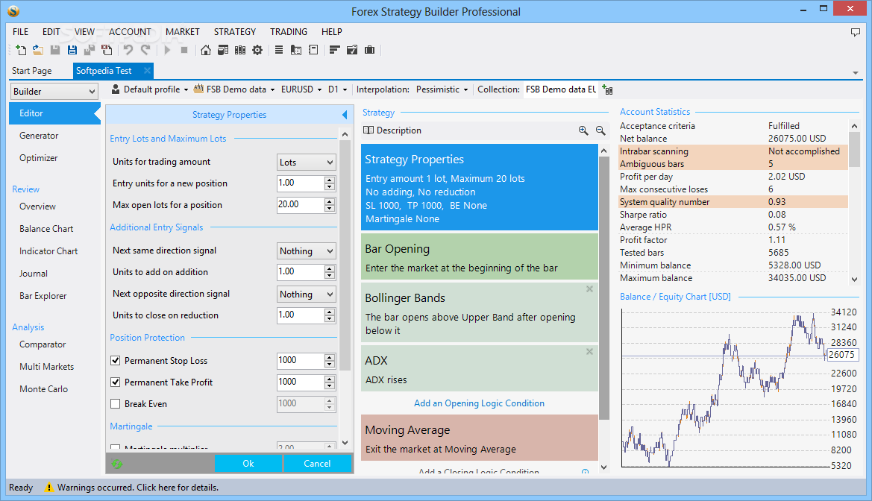This screenshot has height=501, width=872.
Task: Click the Ok button
Action: [248, 463]
